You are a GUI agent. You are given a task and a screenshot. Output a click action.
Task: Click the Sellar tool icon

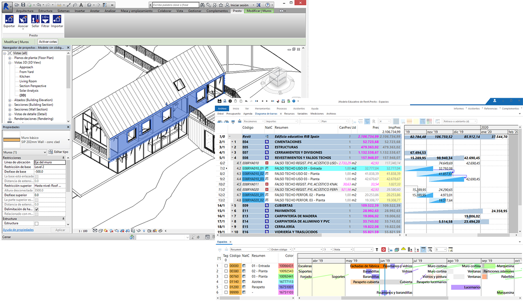(35, 19)
